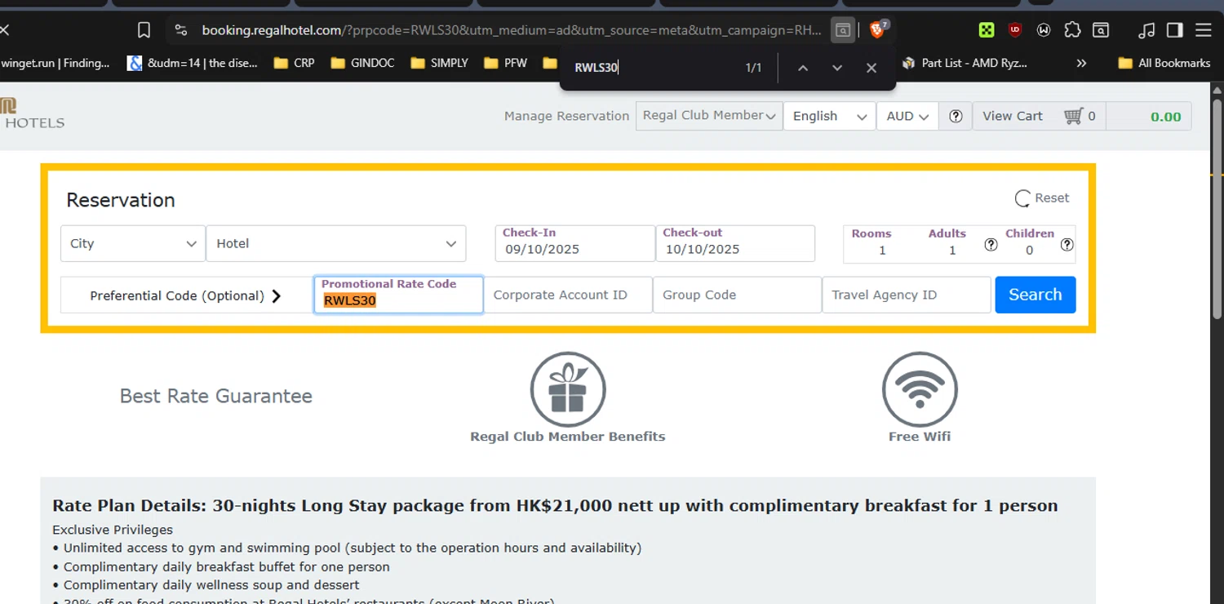Open the AUD currency dropdown
The image size is (1224, 604).
coord(907,116)
